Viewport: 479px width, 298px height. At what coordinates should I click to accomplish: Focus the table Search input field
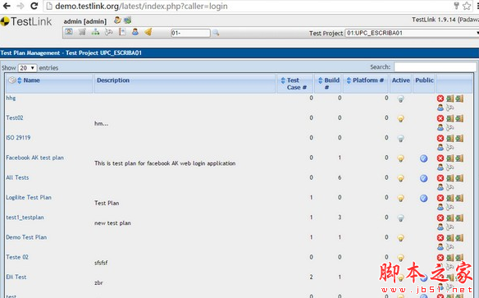click(x=435, y=67)
